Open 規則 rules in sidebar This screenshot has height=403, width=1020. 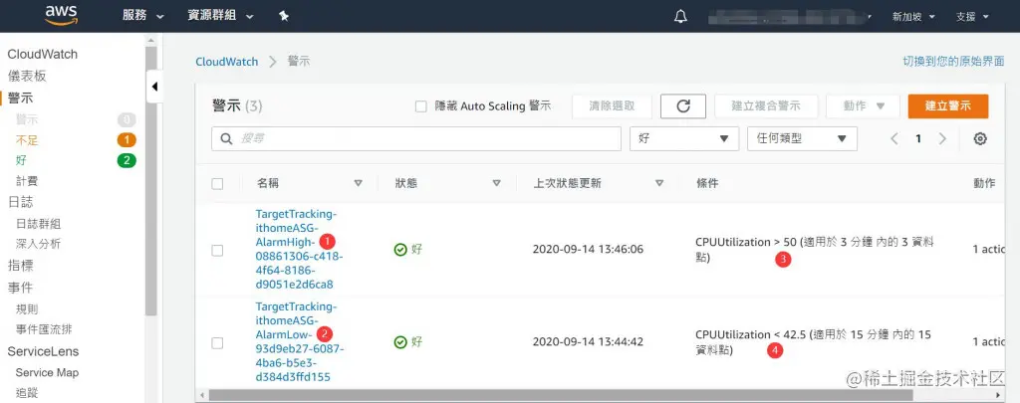[x=27, y=308]
